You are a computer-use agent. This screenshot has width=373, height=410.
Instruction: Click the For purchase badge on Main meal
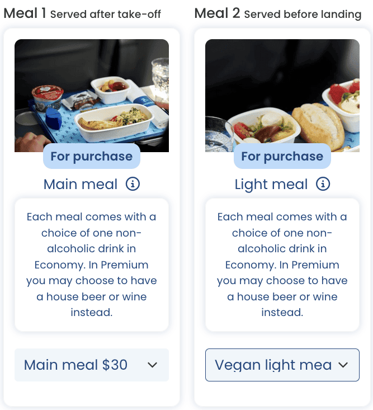click(91, 157)
